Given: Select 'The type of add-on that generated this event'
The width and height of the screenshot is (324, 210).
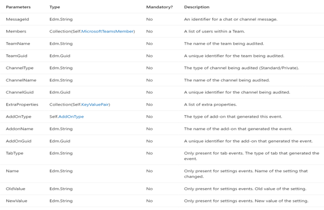Looking at the screenshot, I should [x=233, y=117].
